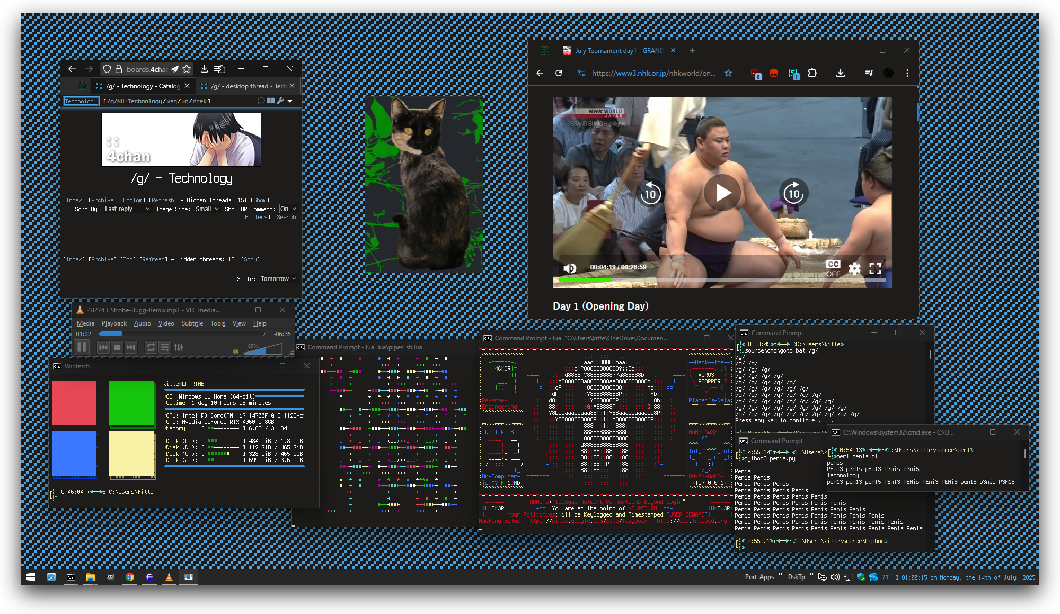Enter fullscreen on the sumo video
The image size is (1060, 614).
pyautogui.click(x=875, y=268)
